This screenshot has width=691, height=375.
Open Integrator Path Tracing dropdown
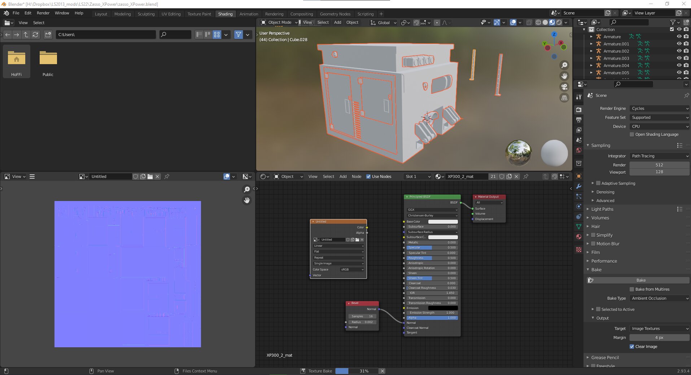tap(660, 156)
